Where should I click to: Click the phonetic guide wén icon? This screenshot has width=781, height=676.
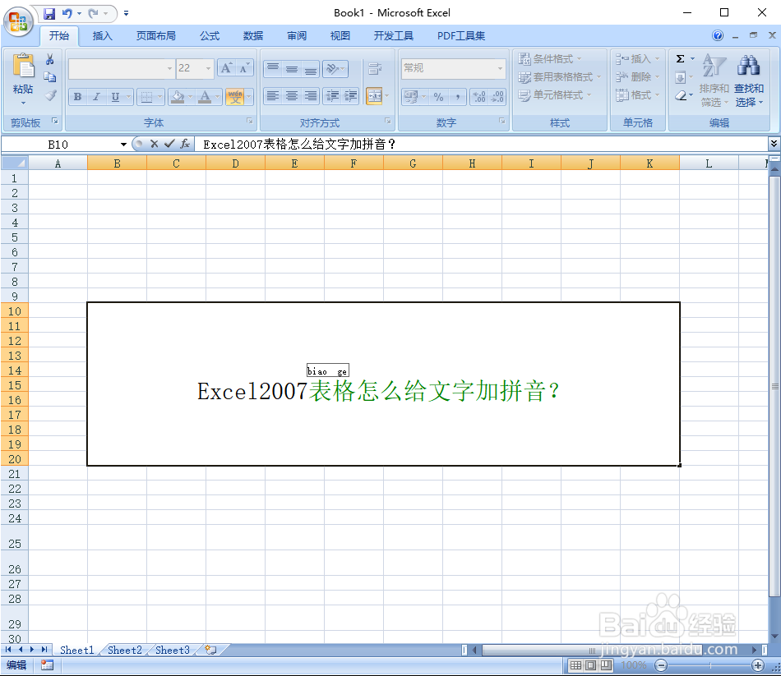(x=235, y=97)
